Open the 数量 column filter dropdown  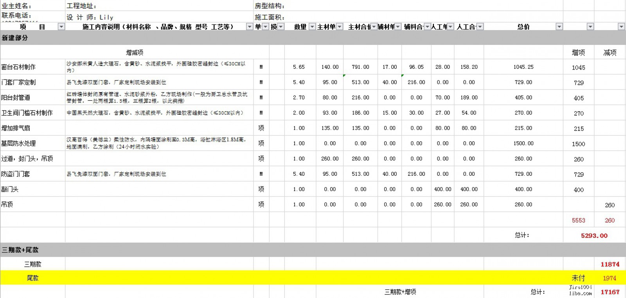click(x=312, y=27)
